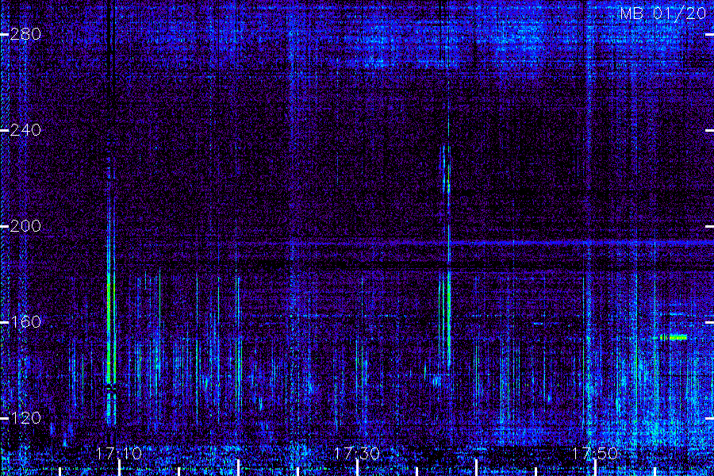Click the 120 frequency axis label
This screenshot has width=714, height=476.
point(25,418)
